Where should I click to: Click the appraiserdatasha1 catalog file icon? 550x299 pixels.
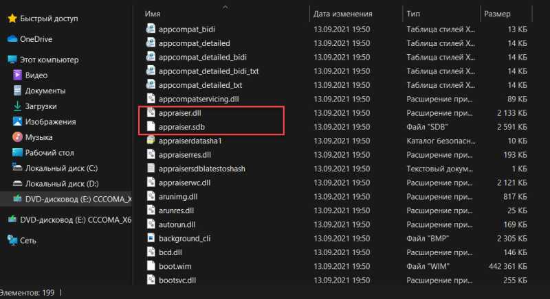tap(151, 141)
